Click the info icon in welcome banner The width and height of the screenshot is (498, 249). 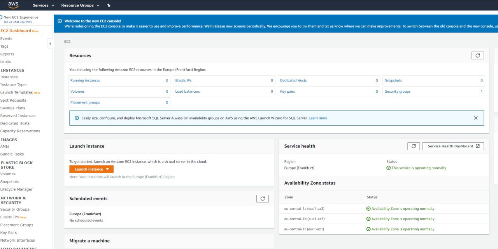[x=60, y=21]
